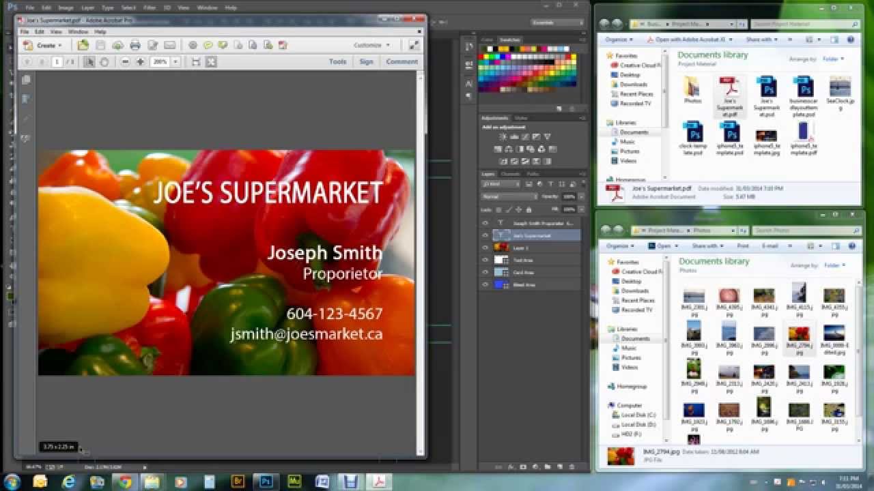Open the Arrange by Folder dropdown in Photos window
This screenshot has height=491, width=874.
pos(834,265)
